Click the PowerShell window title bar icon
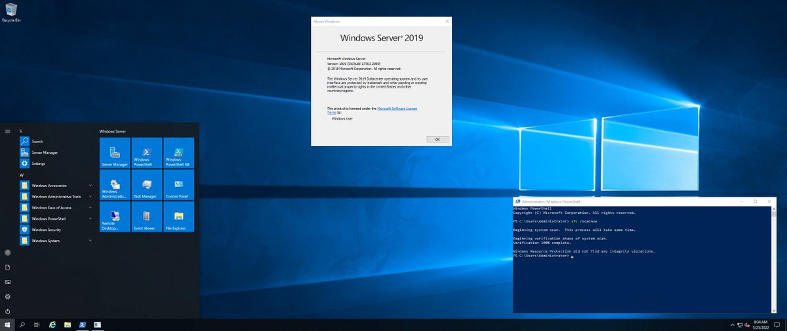 point(517,201)
